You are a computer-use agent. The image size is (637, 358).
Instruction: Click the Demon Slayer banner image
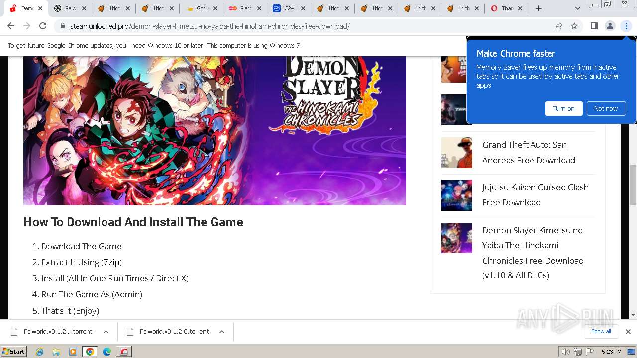click(x=214, y=130)
